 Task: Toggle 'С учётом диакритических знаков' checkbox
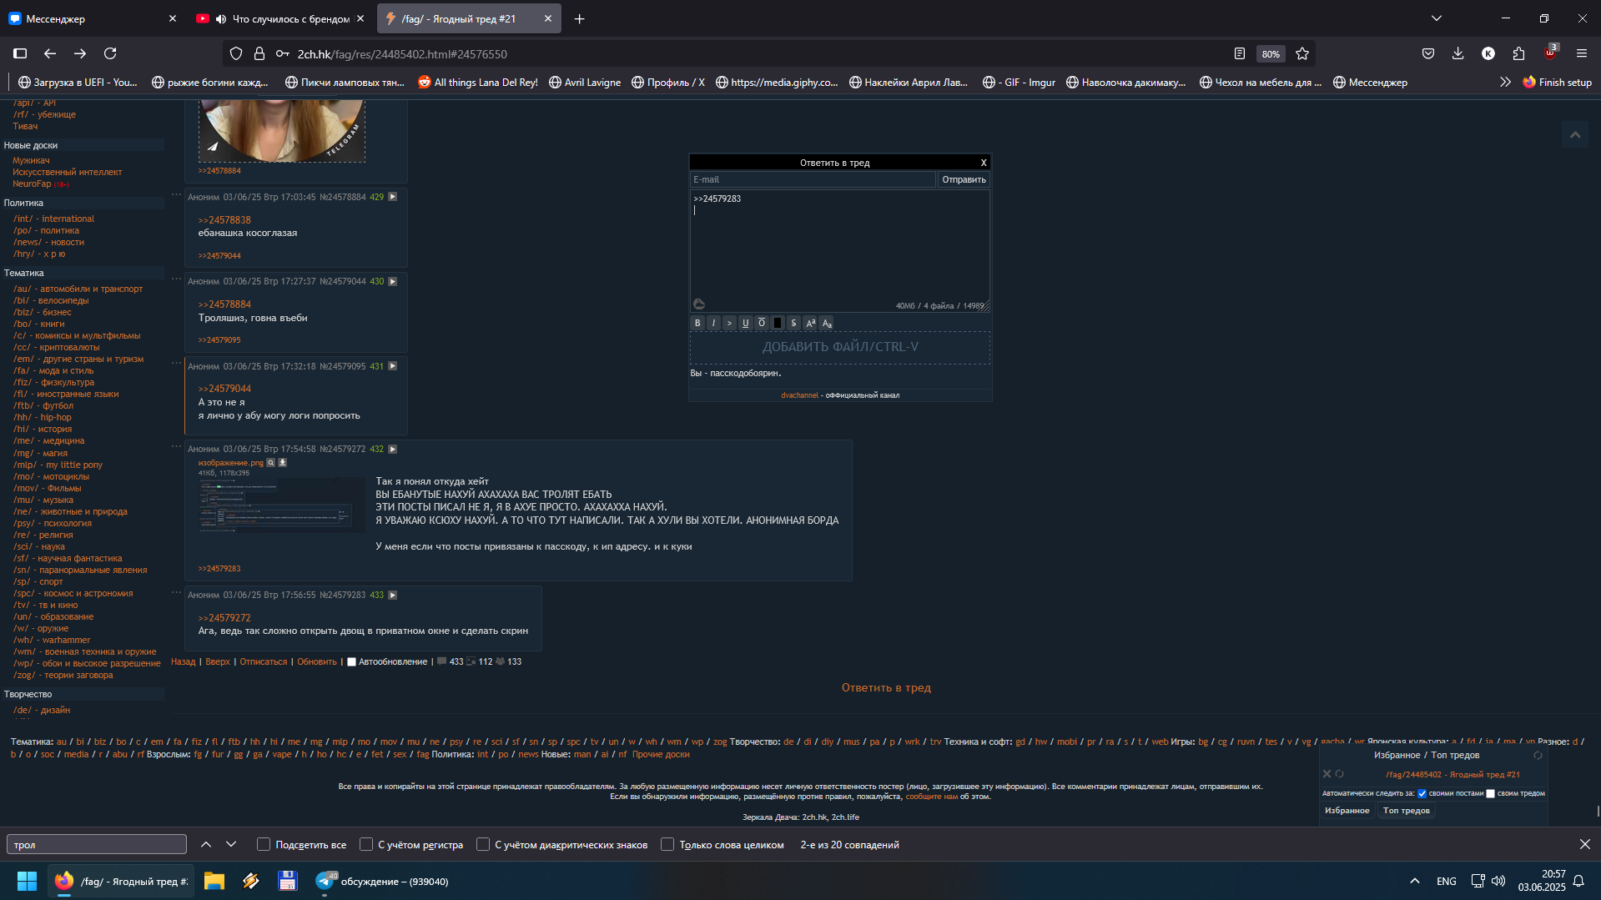[x=482, y=844]
